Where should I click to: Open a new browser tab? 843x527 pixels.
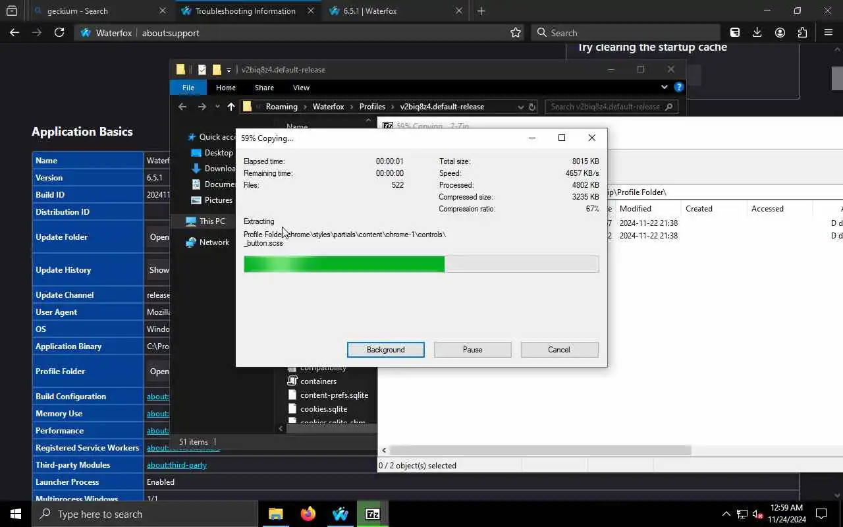(x=481, y=11)
